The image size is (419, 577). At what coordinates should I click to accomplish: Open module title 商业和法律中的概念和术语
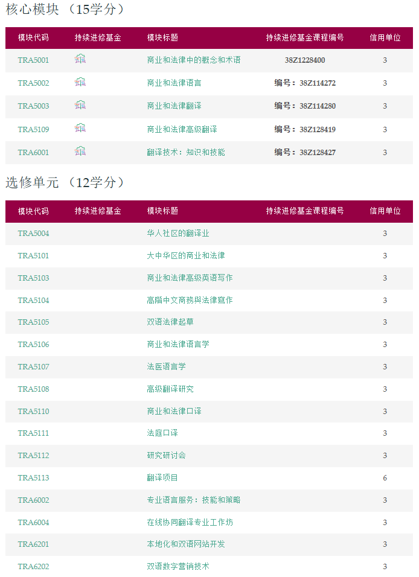(194, 60)
